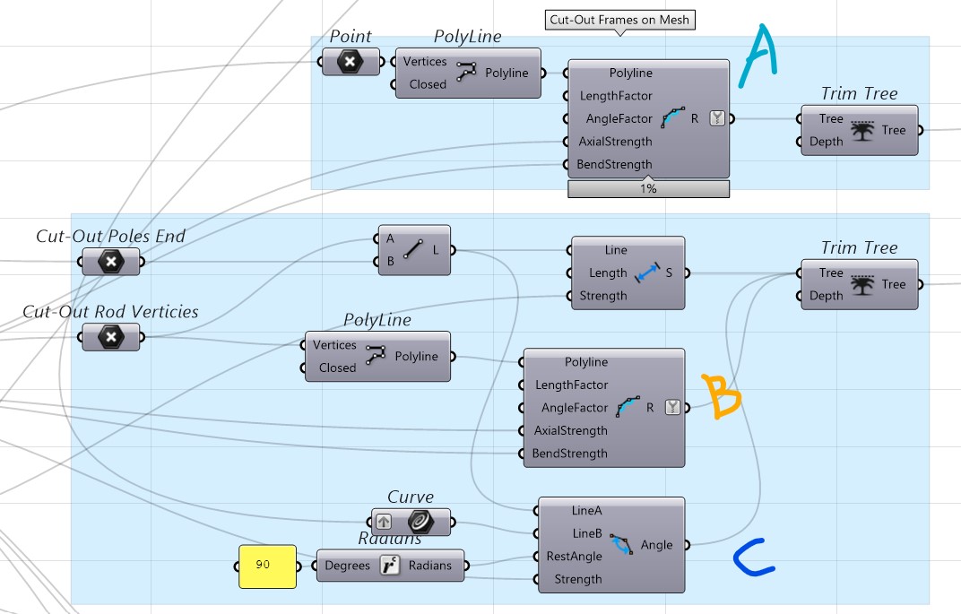The image size is (961, 614).
Task: Click the Length component's blue arrow icon
Action: pyautogui.click(x=647, y=272)
